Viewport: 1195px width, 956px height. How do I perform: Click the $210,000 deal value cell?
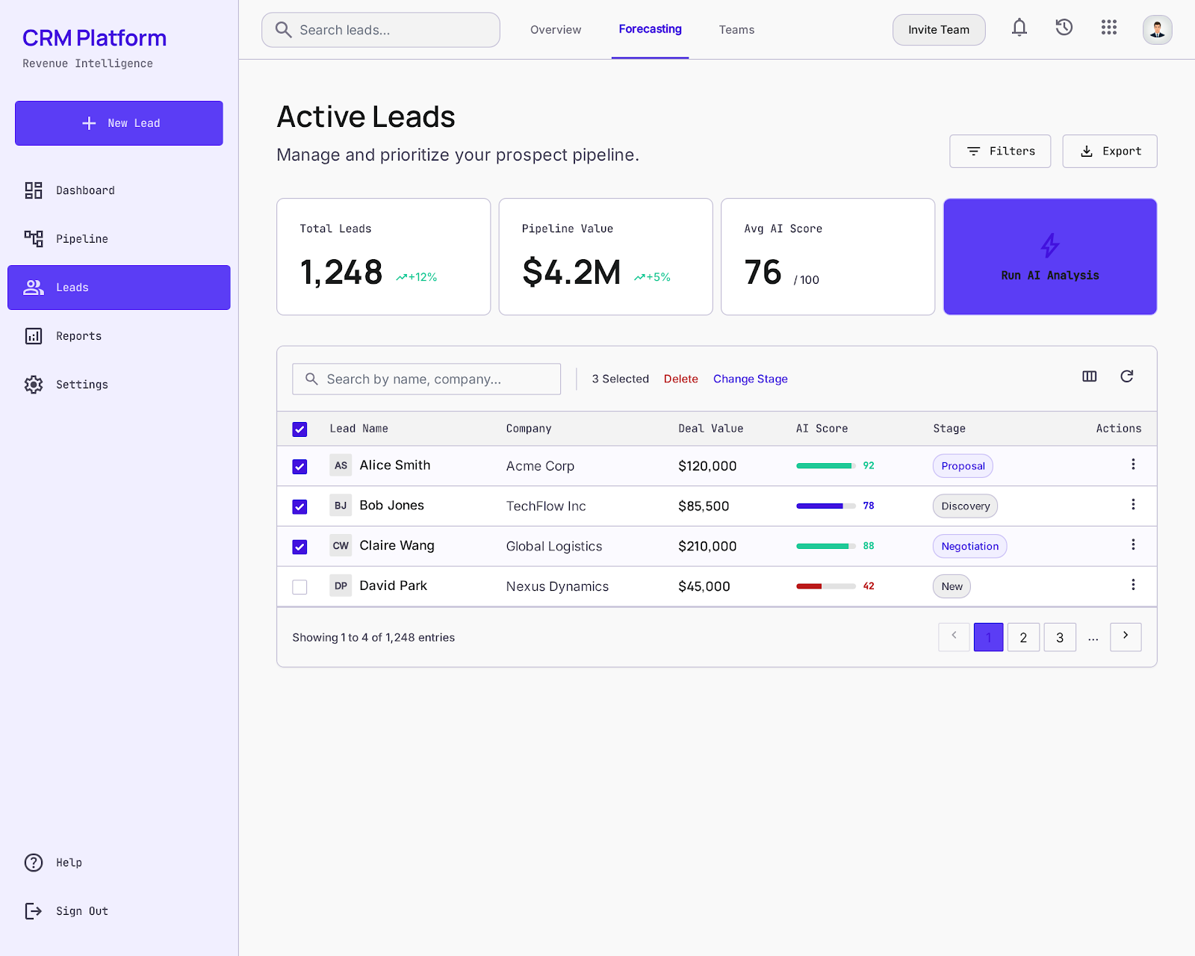coord(707,546)
